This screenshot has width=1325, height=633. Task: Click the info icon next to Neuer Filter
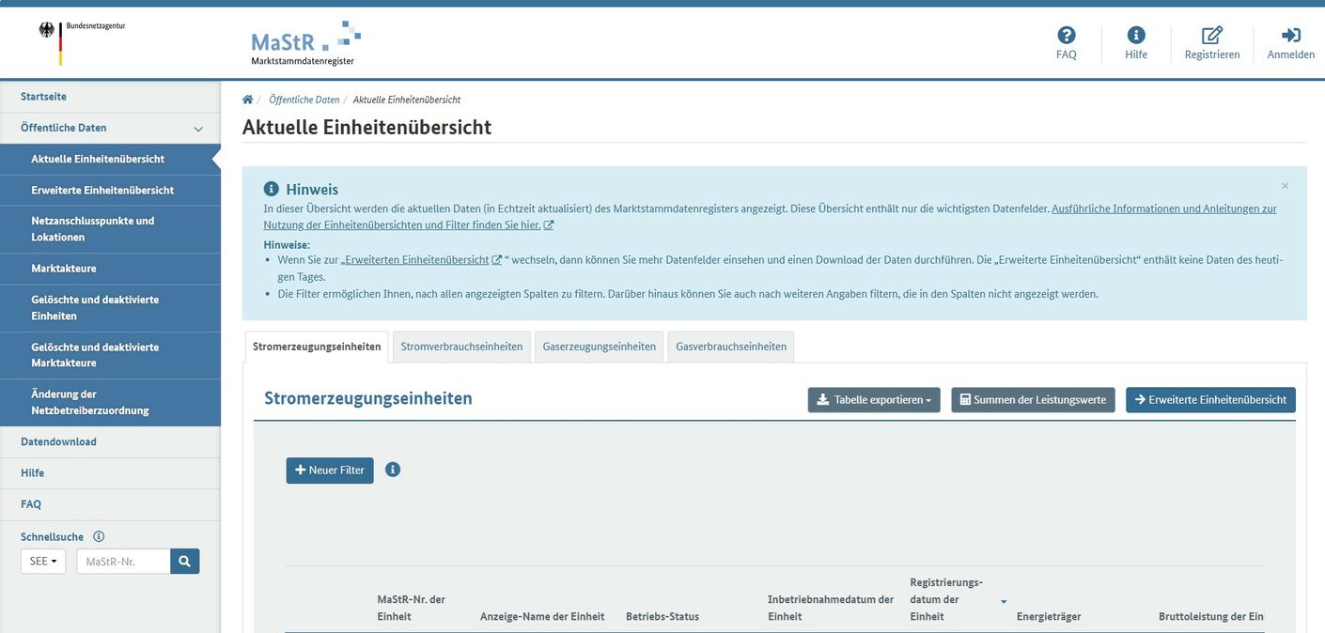[393, 470]
